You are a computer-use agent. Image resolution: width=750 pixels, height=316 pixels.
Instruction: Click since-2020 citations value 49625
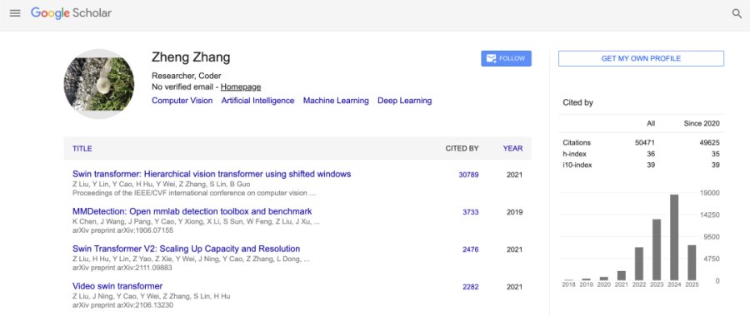click(x=709, y=143)
